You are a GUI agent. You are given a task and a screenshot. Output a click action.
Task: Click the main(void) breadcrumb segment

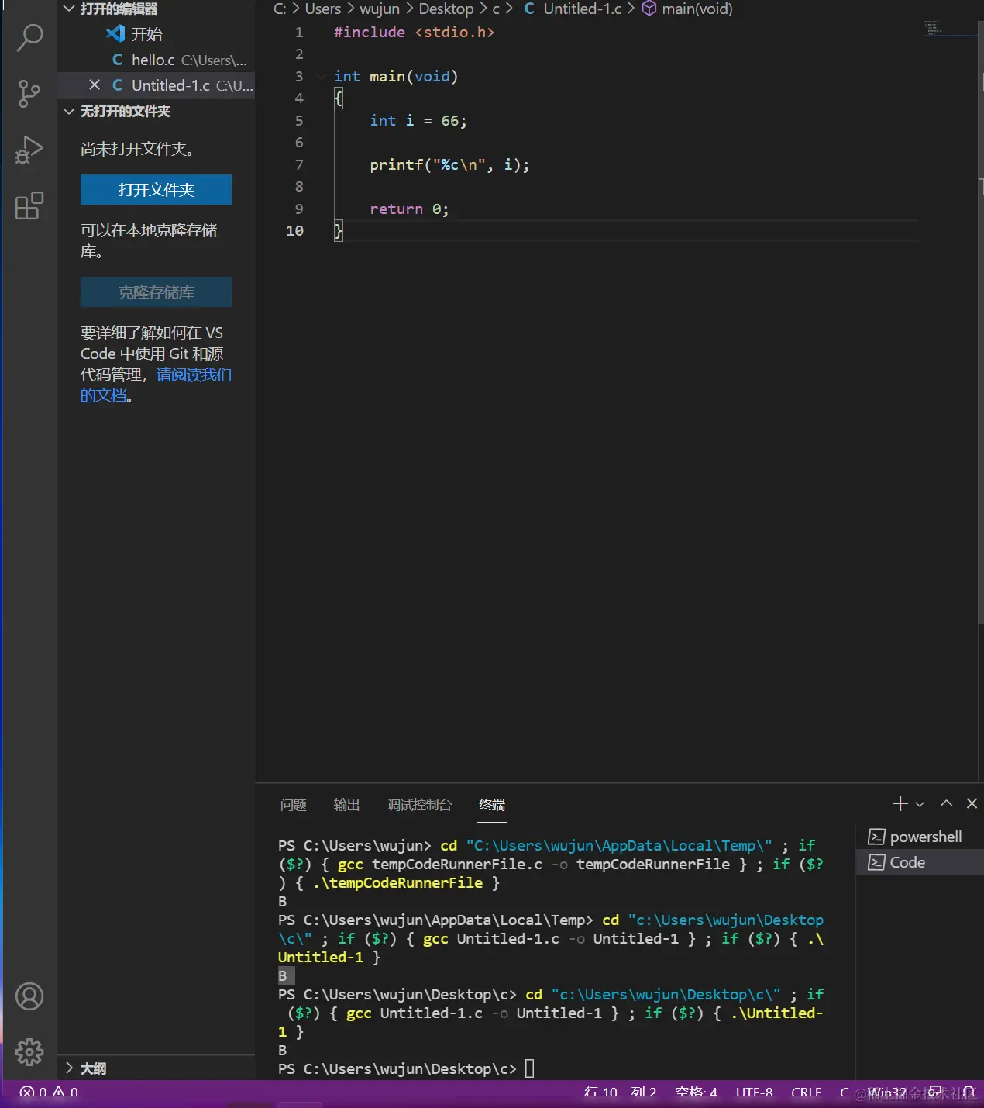(x=697, y=9)
